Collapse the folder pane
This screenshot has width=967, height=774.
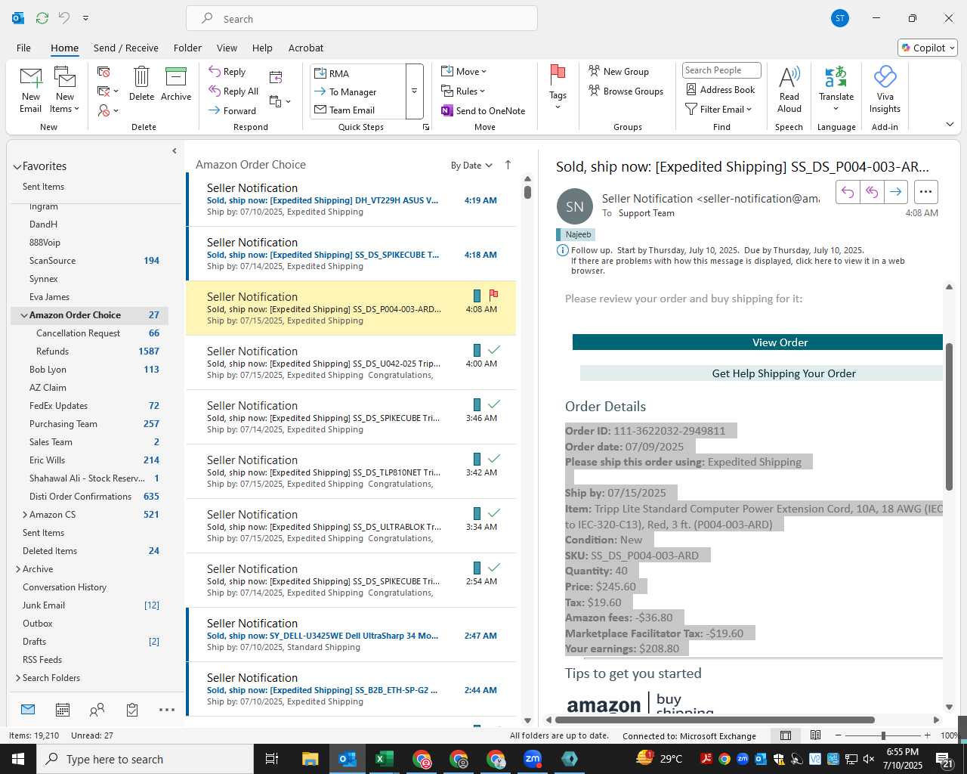point(175,150)
